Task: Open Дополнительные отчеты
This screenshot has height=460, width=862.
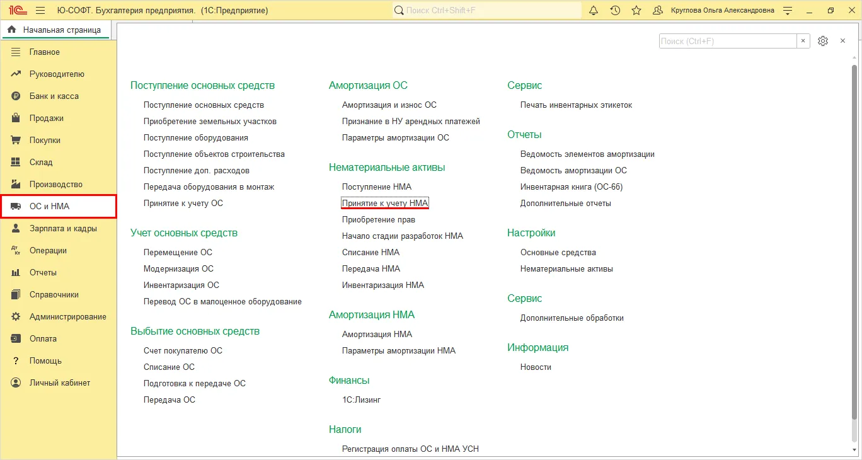Action: tap(566, 204)
